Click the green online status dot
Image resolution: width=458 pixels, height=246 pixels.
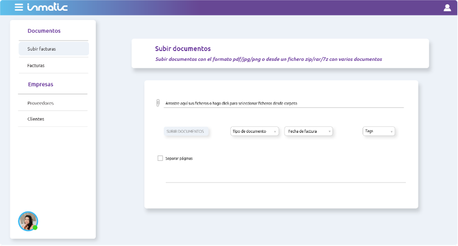point(35,228)
